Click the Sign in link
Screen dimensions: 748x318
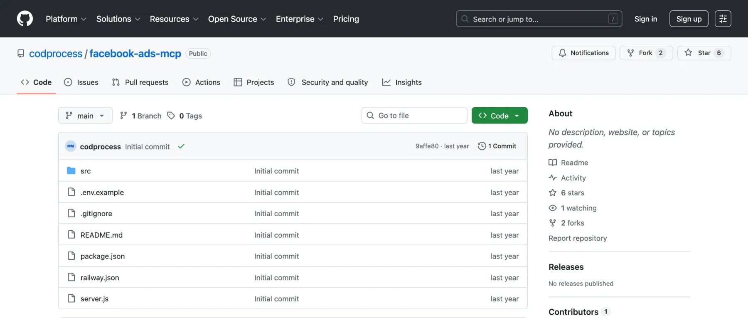(x=646, y=19)
